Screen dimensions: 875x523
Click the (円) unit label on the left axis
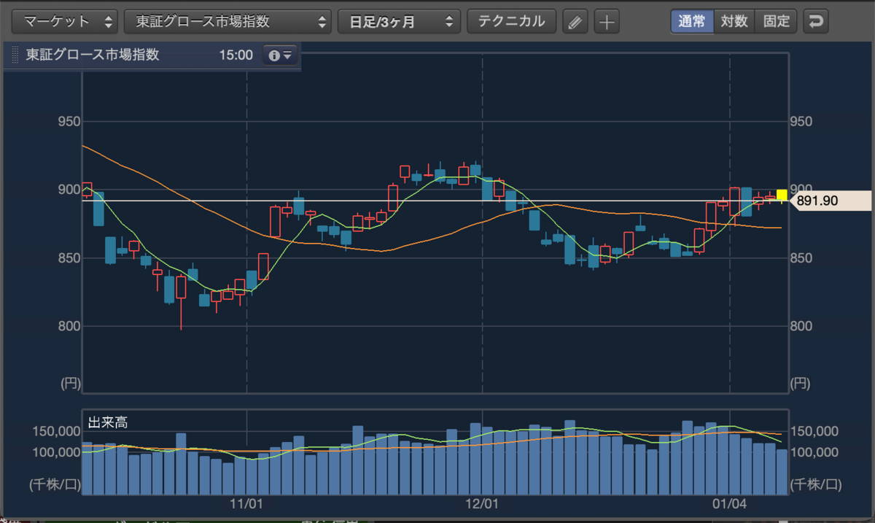pos(69,382)
